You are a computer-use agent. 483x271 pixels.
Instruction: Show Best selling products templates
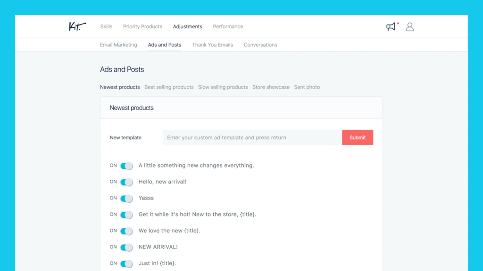tap(169, 87)
